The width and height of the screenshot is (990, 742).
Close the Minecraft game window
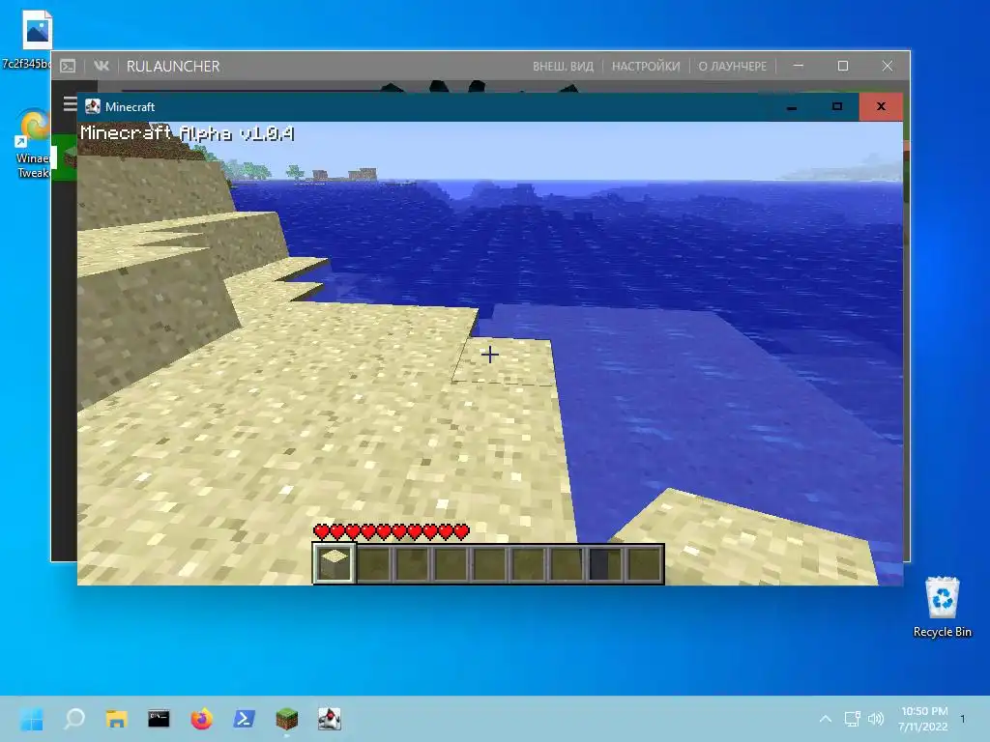pyautogui.click(x=881, y=107)
